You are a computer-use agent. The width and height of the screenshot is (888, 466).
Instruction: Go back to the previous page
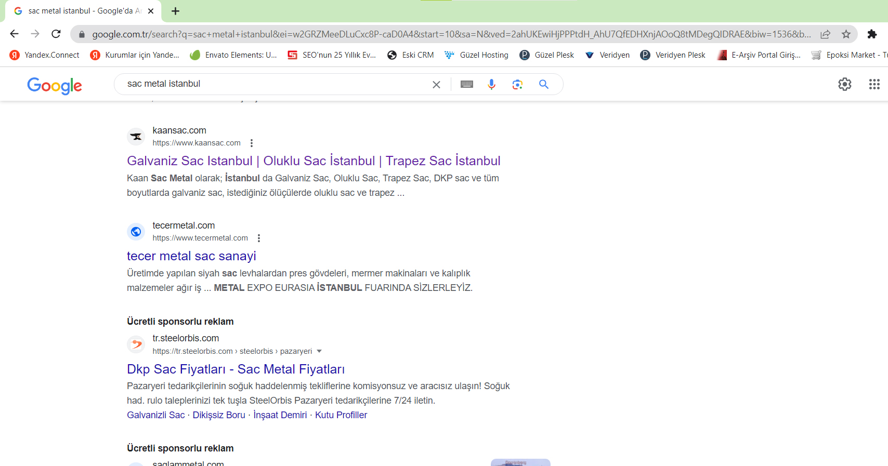pos(14,34)
